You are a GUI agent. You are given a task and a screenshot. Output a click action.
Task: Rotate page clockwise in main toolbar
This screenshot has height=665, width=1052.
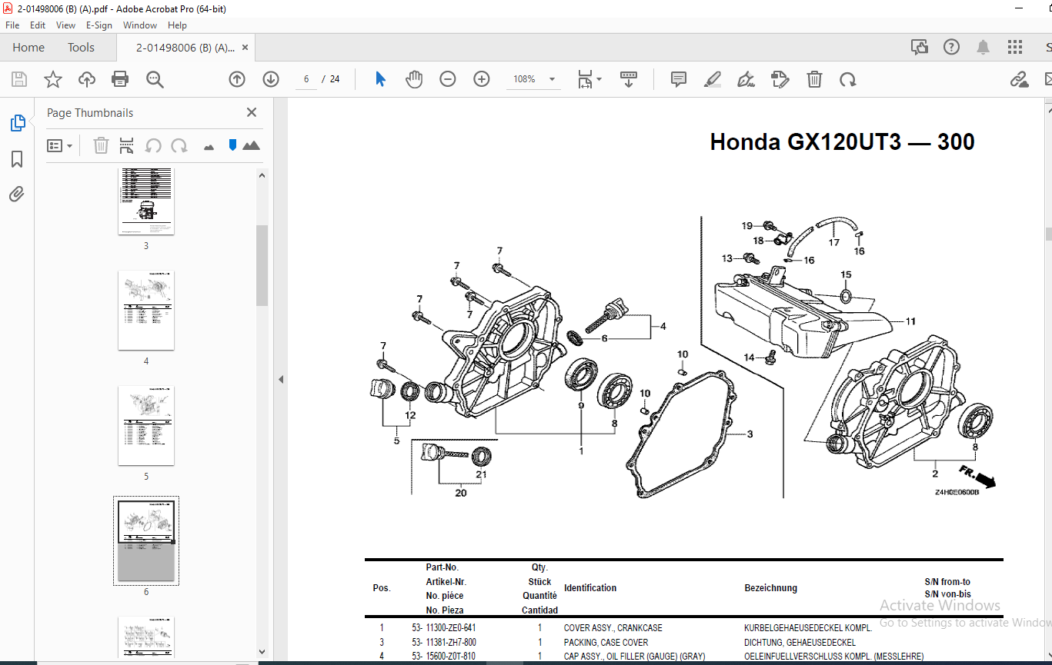(x=847, y=79)
